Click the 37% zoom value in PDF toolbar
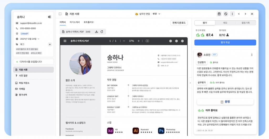Image resolution: width=269 pixels, height=139 pixels. coord(131,41)
